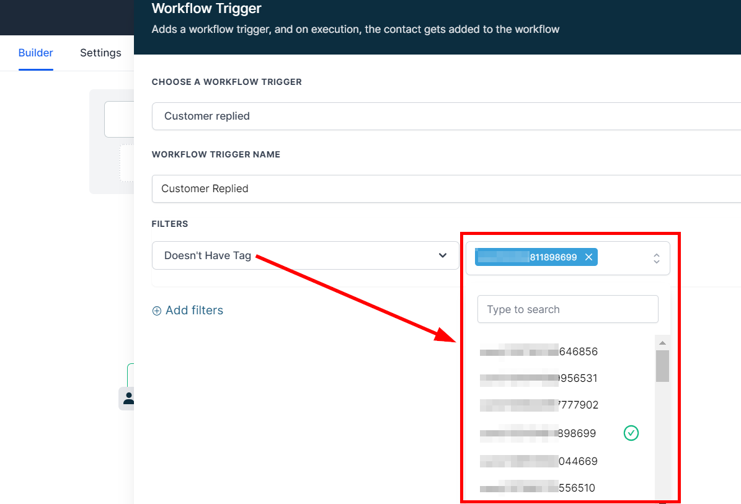The height and width of the screenshot is (504, 741).
Task: Click the green checkmark beside tag 898699
Action: (631, 433)
